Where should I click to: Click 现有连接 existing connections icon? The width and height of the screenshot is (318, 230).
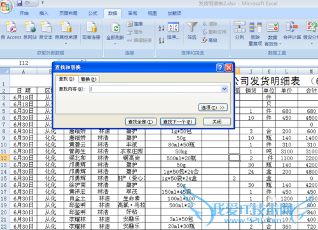click(91, 30)
